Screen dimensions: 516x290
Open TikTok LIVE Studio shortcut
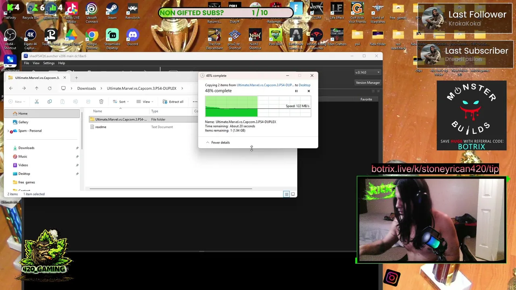click(x=71, y=12)
